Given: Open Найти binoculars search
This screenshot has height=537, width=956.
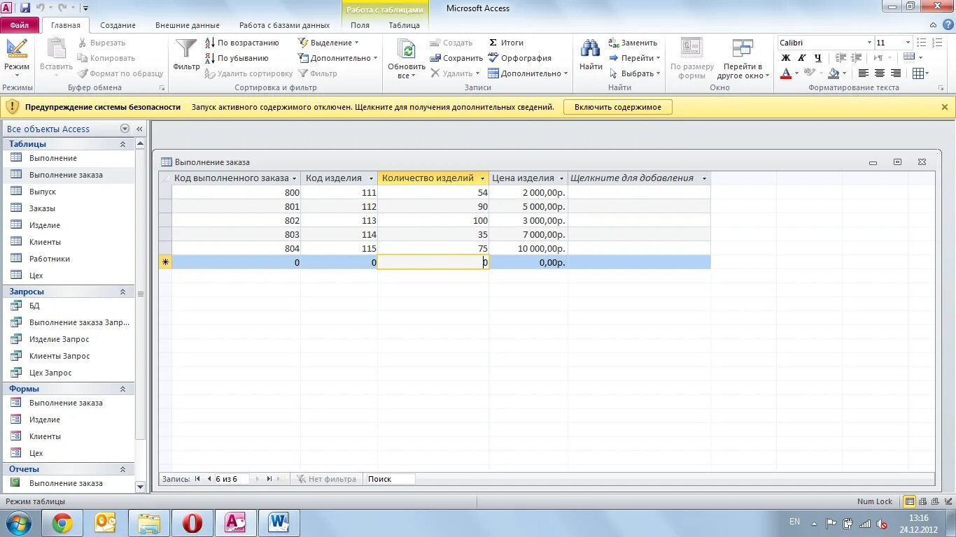Looking at the screenshot, I should [x=591, y=56].
